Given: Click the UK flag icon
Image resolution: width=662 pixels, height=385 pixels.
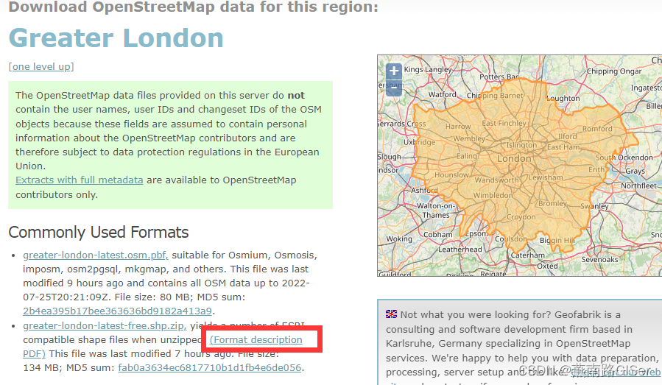Looking at the screenshot, I should click(x=391, y=314).
